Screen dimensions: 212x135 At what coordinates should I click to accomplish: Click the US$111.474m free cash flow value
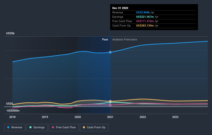coord(145,21)
